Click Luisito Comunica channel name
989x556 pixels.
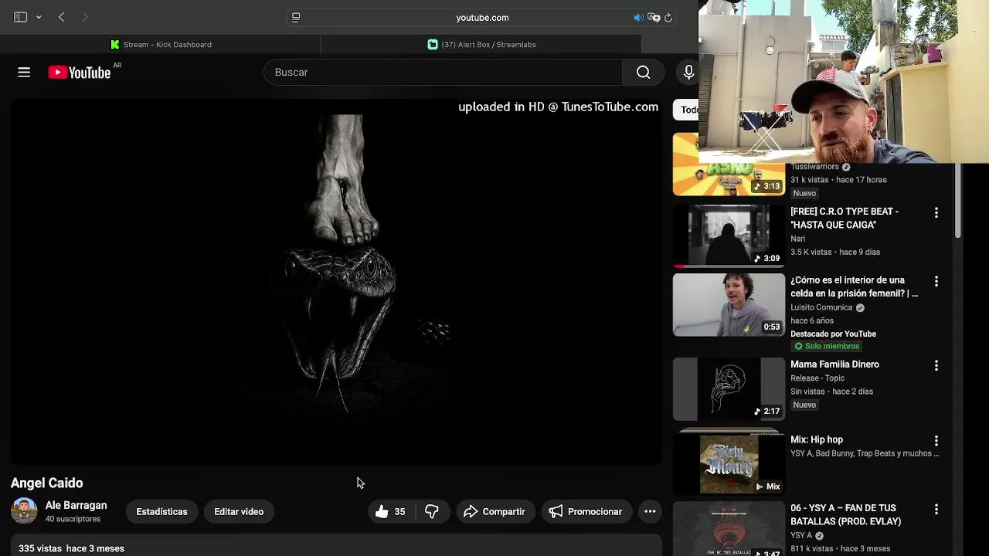[x=821, y=307]
